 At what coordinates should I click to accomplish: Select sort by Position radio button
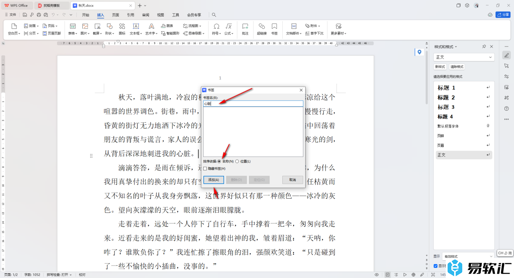(237, 161)
